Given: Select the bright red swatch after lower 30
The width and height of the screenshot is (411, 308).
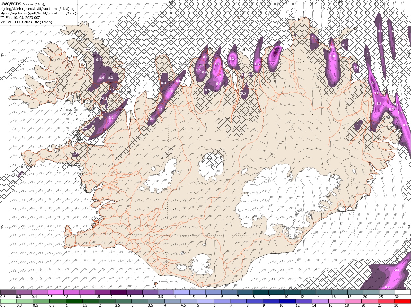Looking at the screenshot, I should point(402,301).
